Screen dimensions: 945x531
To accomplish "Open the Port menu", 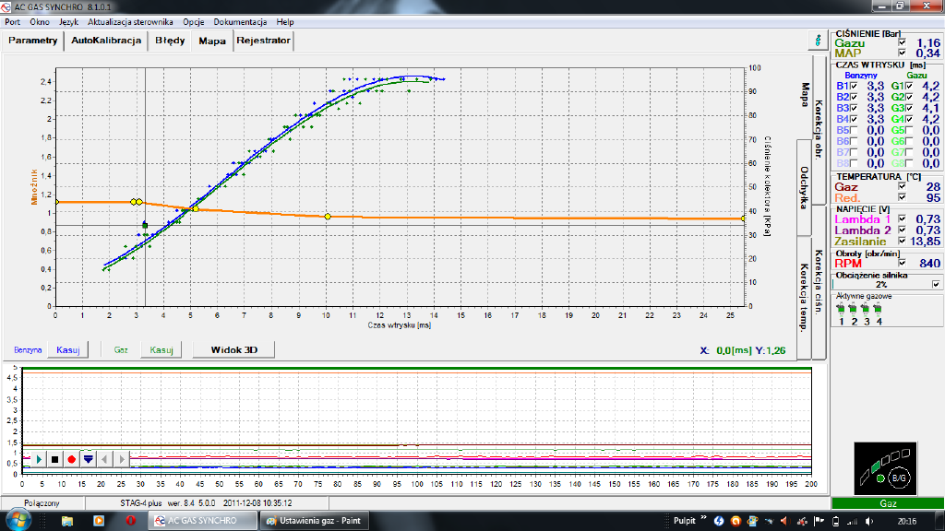I will (12, 22).
